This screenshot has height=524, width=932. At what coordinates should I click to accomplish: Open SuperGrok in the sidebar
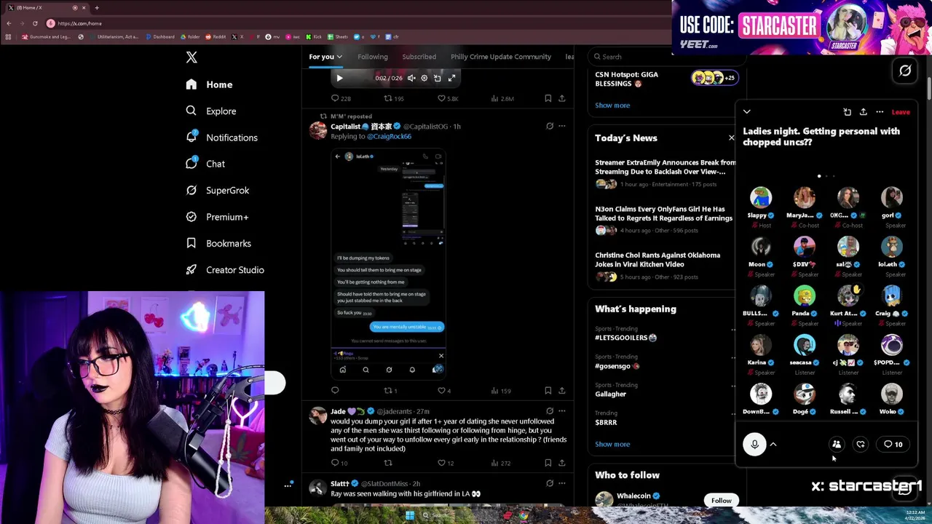(x=217, y=190)
